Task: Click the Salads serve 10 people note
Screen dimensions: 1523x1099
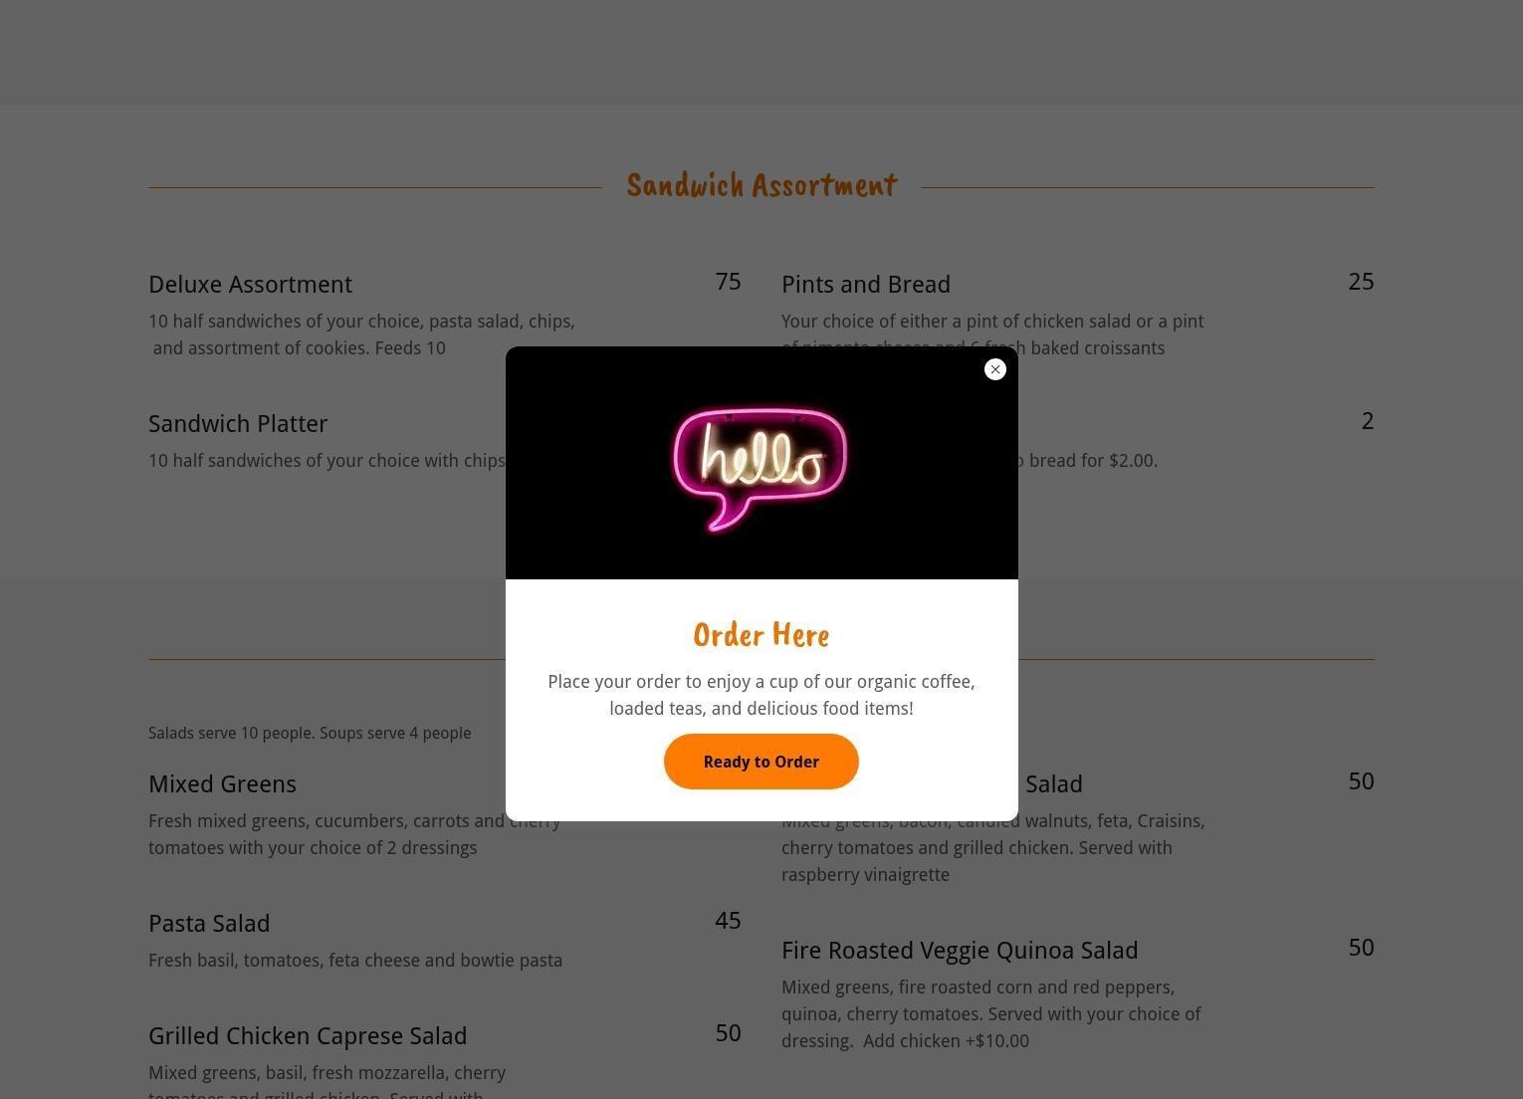Action: tap(310, 734)
